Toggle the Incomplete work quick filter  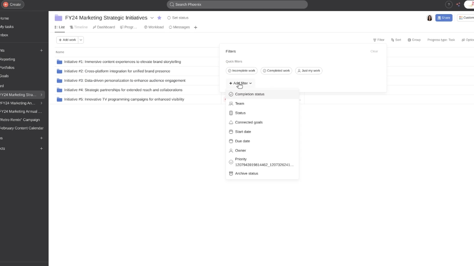tap(242, 70)
